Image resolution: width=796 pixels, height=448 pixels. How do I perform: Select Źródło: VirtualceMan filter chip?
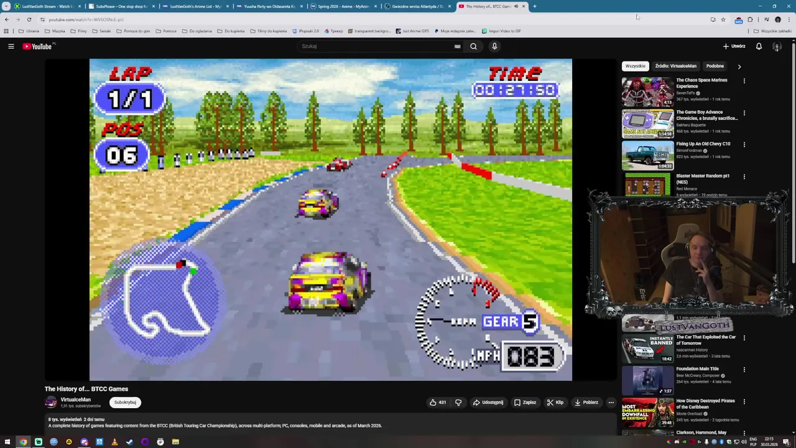(675, 66)
